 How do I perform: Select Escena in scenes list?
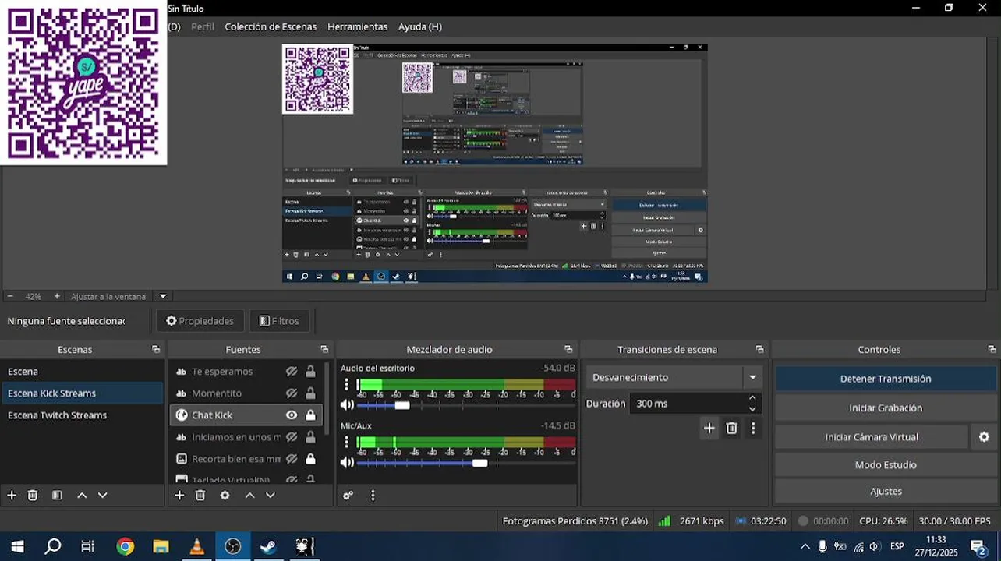click(x=82, y=372)
